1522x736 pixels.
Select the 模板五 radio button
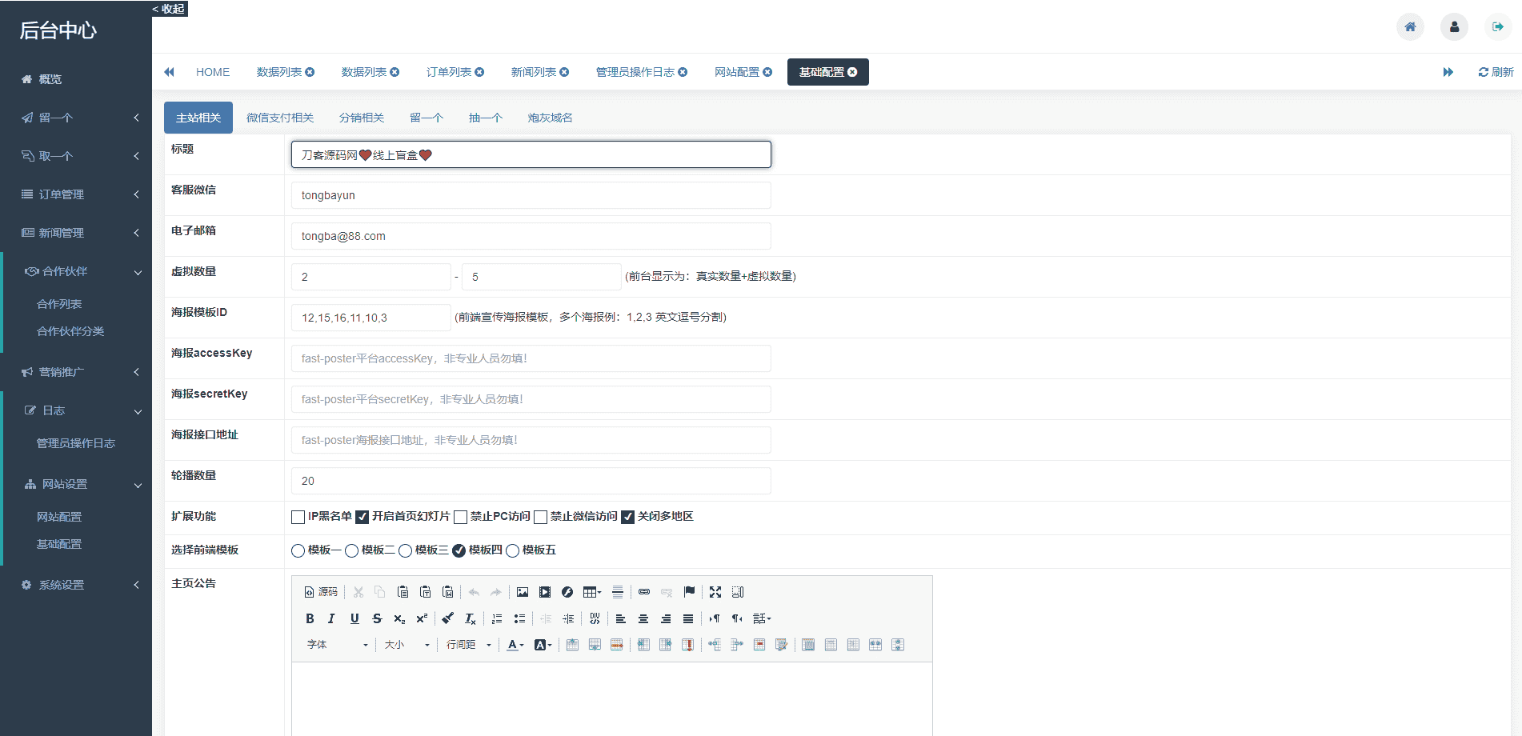[x=513, y=551]
